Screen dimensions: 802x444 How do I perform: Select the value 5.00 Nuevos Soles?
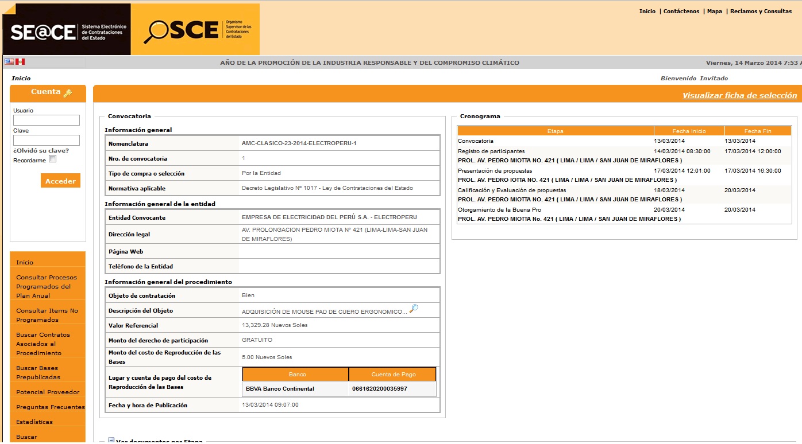tap(267, 357)
